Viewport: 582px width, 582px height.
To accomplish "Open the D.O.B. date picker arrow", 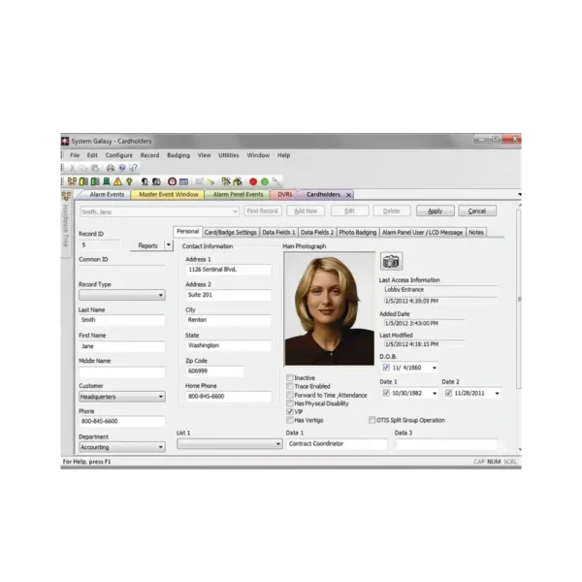I will tap(435, 368).
